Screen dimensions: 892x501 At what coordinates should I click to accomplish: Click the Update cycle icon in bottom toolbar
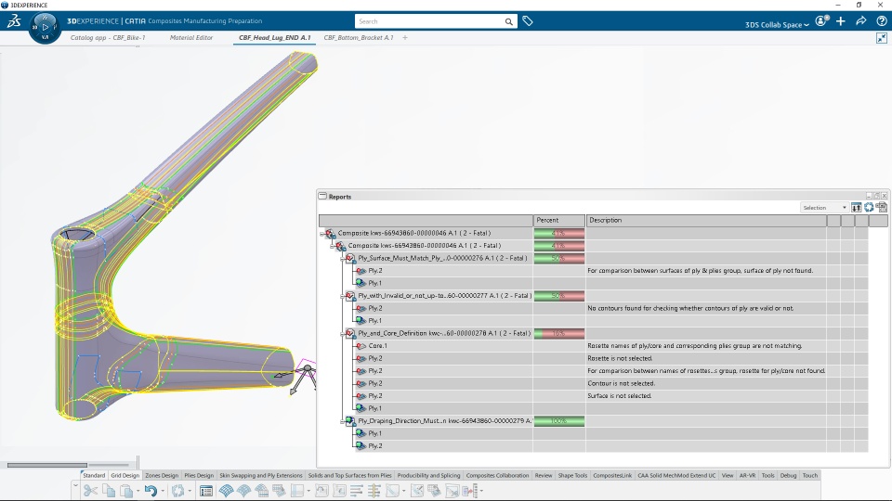coord(178,491)
